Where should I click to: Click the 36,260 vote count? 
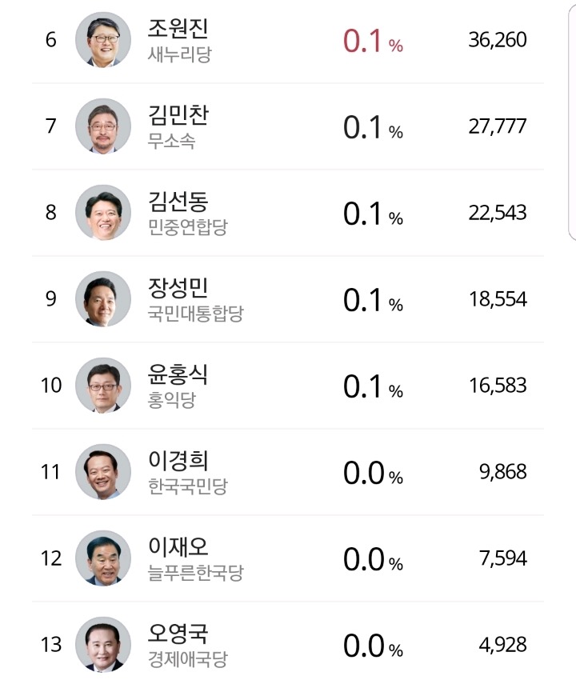point(498,40)
